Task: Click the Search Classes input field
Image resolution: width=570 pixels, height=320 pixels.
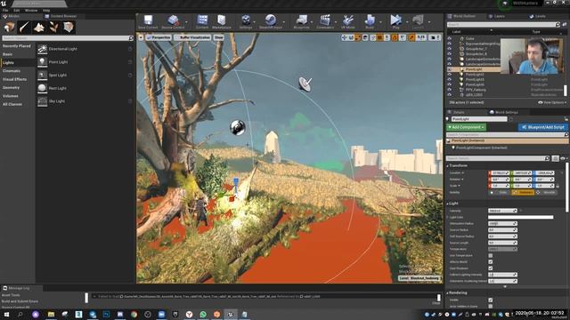Action: (68, 38)
